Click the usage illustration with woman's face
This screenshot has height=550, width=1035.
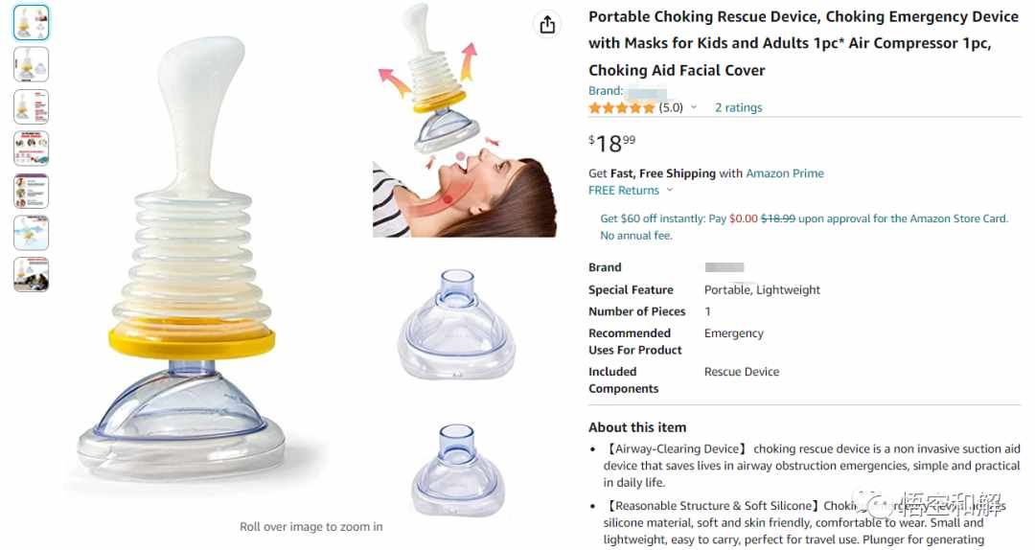tap(465, 120)
